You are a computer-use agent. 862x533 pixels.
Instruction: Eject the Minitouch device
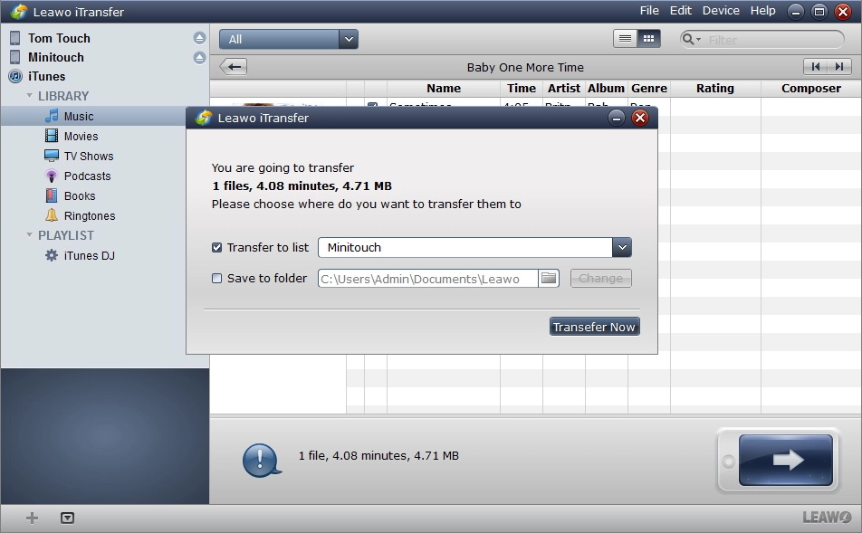pos(199,58)
